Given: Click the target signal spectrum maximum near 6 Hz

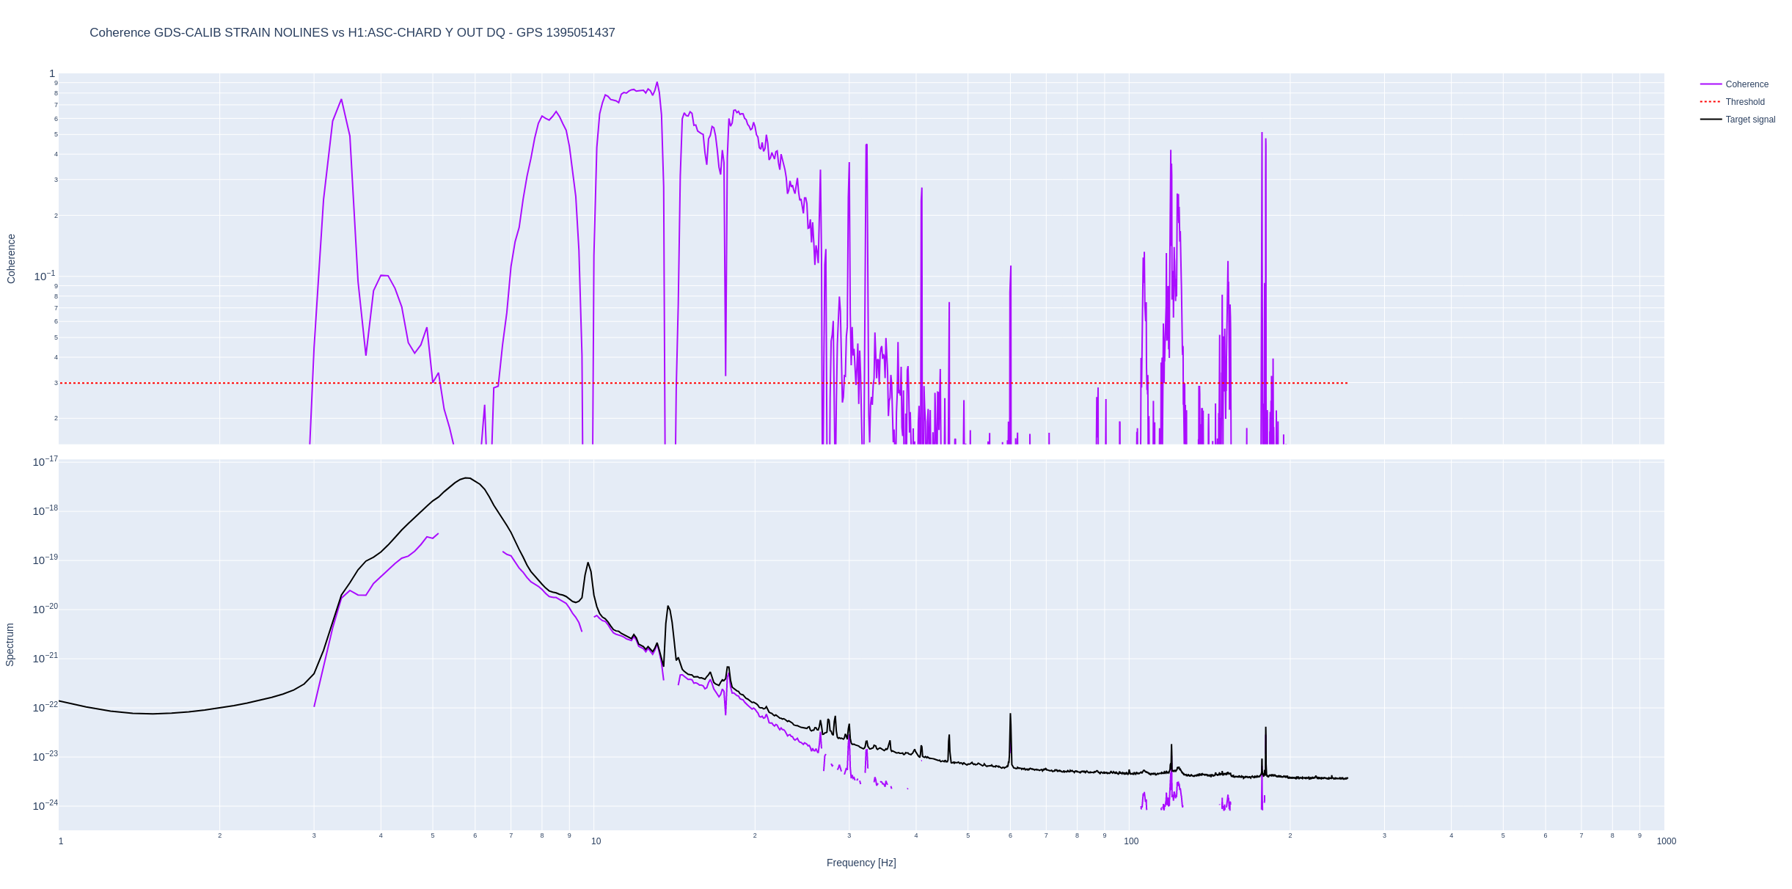Looking at the screenshot, I should pyautogui.click(x=467, y=478).
